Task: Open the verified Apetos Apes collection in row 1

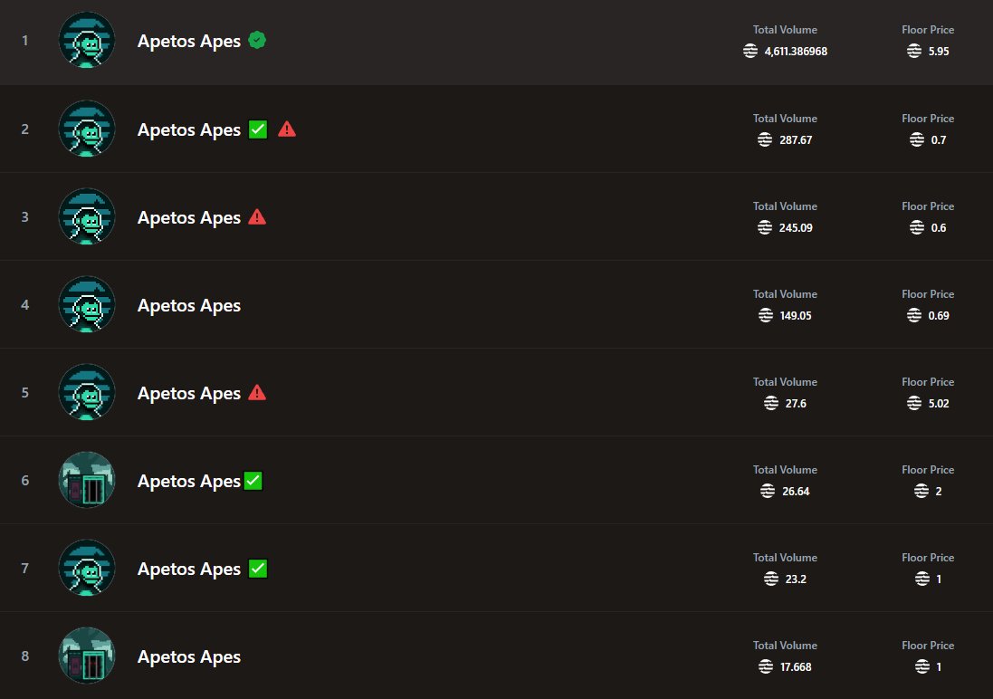Action: (188, 41)
